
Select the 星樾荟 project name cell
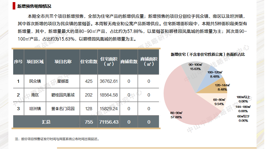(x=63, y=81)
